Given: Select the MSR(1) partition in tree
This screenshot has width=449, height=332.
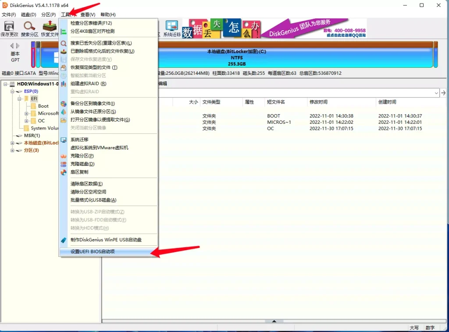Looking at the screenshot, I should pos(32,136).
